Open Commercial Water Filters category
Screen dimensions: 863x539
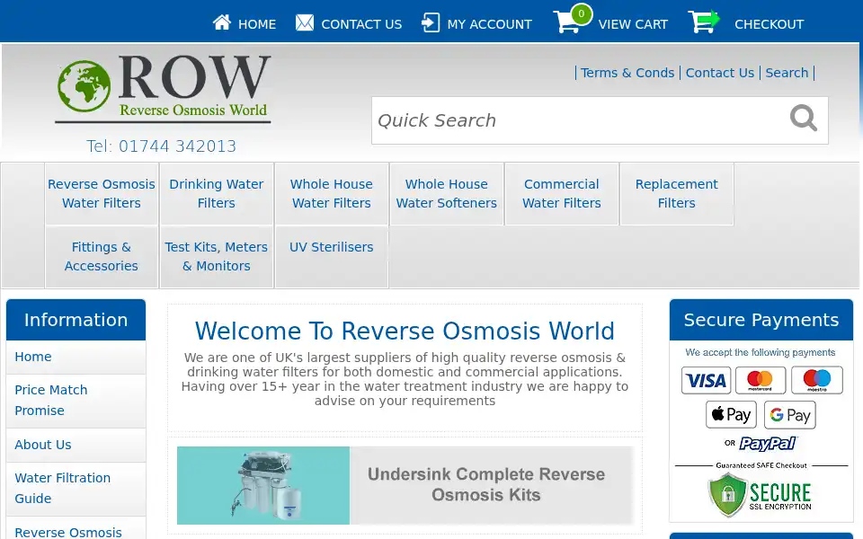pos(561,194)
